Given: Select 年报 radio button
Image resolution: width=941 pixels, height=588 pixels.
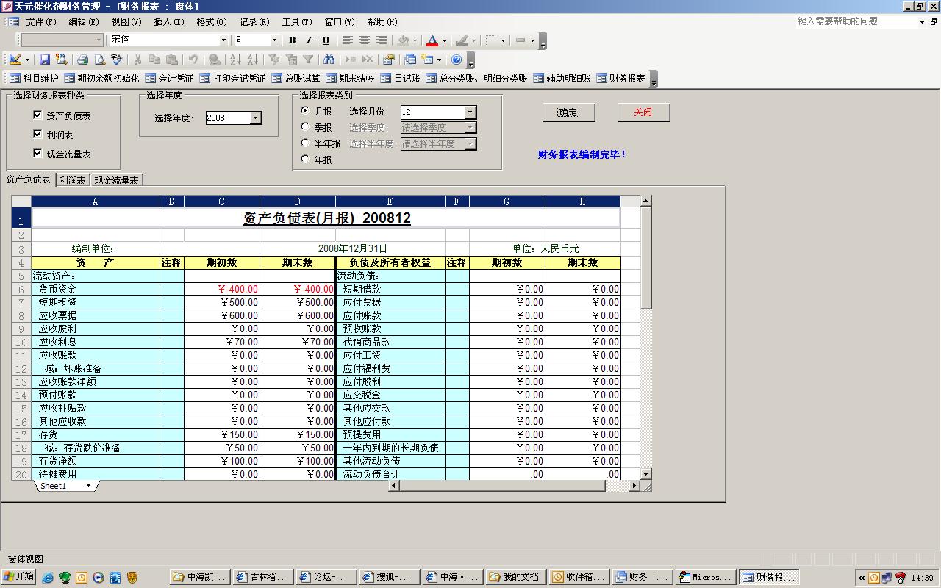Looking at the screenshot, I should [305, 159].
